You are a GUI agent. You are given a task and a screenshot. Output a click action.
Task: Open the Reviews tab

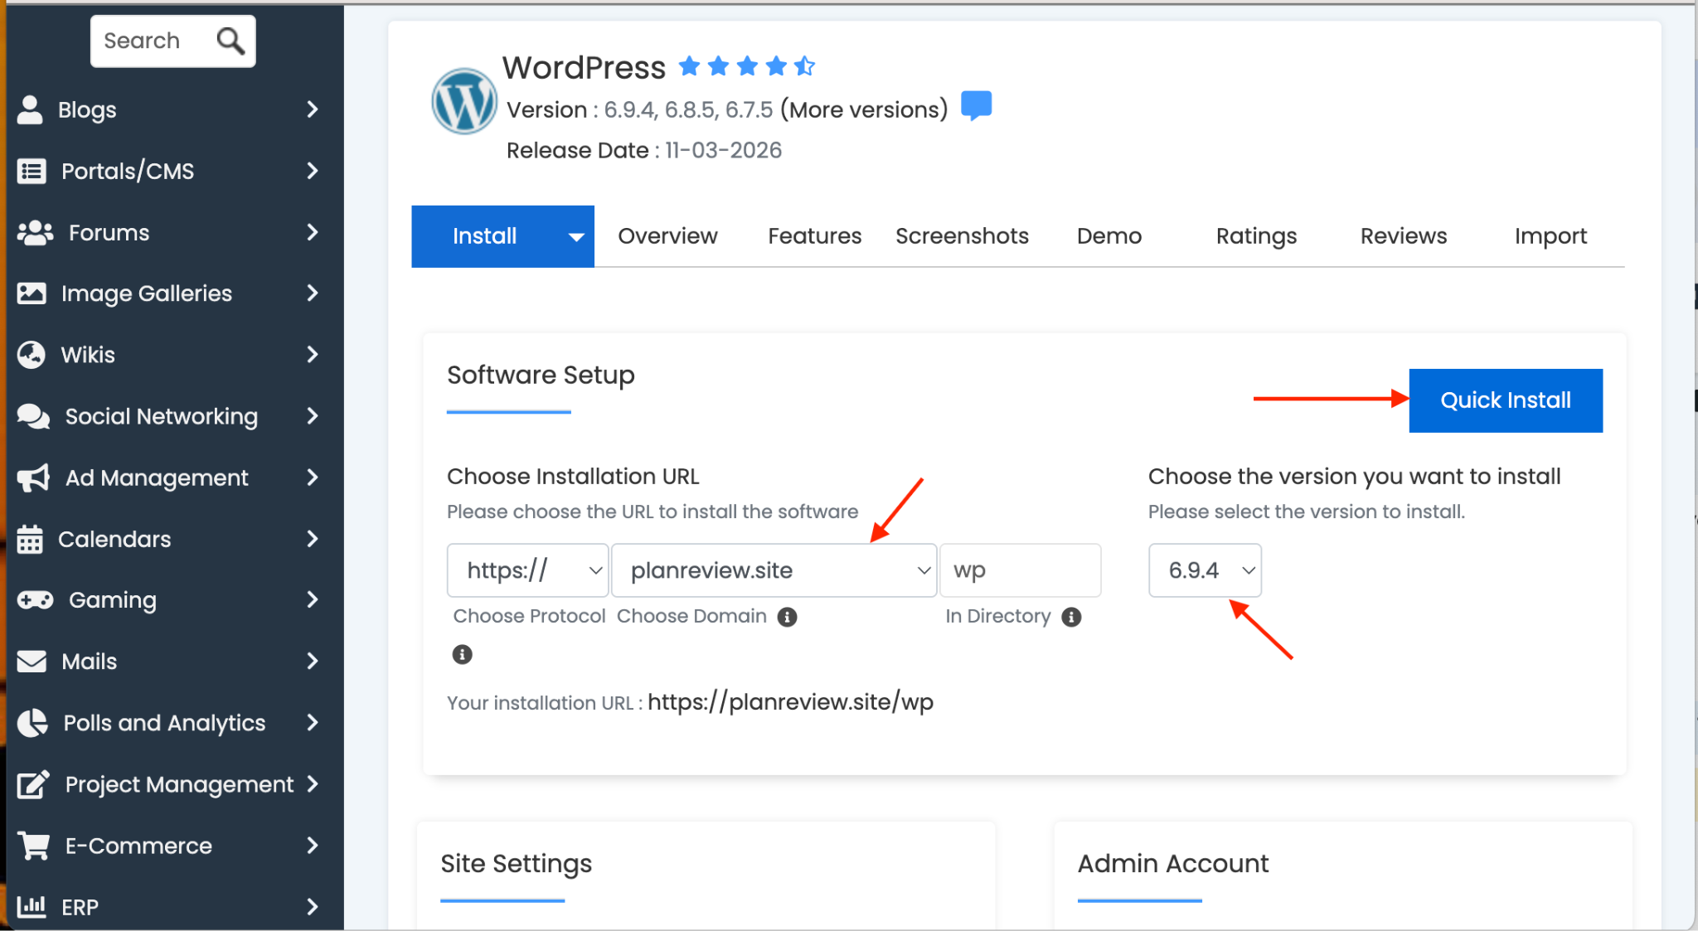coord(1404,236)
